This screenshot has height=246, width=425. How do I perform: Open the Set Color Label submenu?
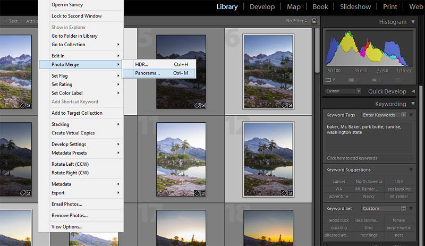pos(81,93)
